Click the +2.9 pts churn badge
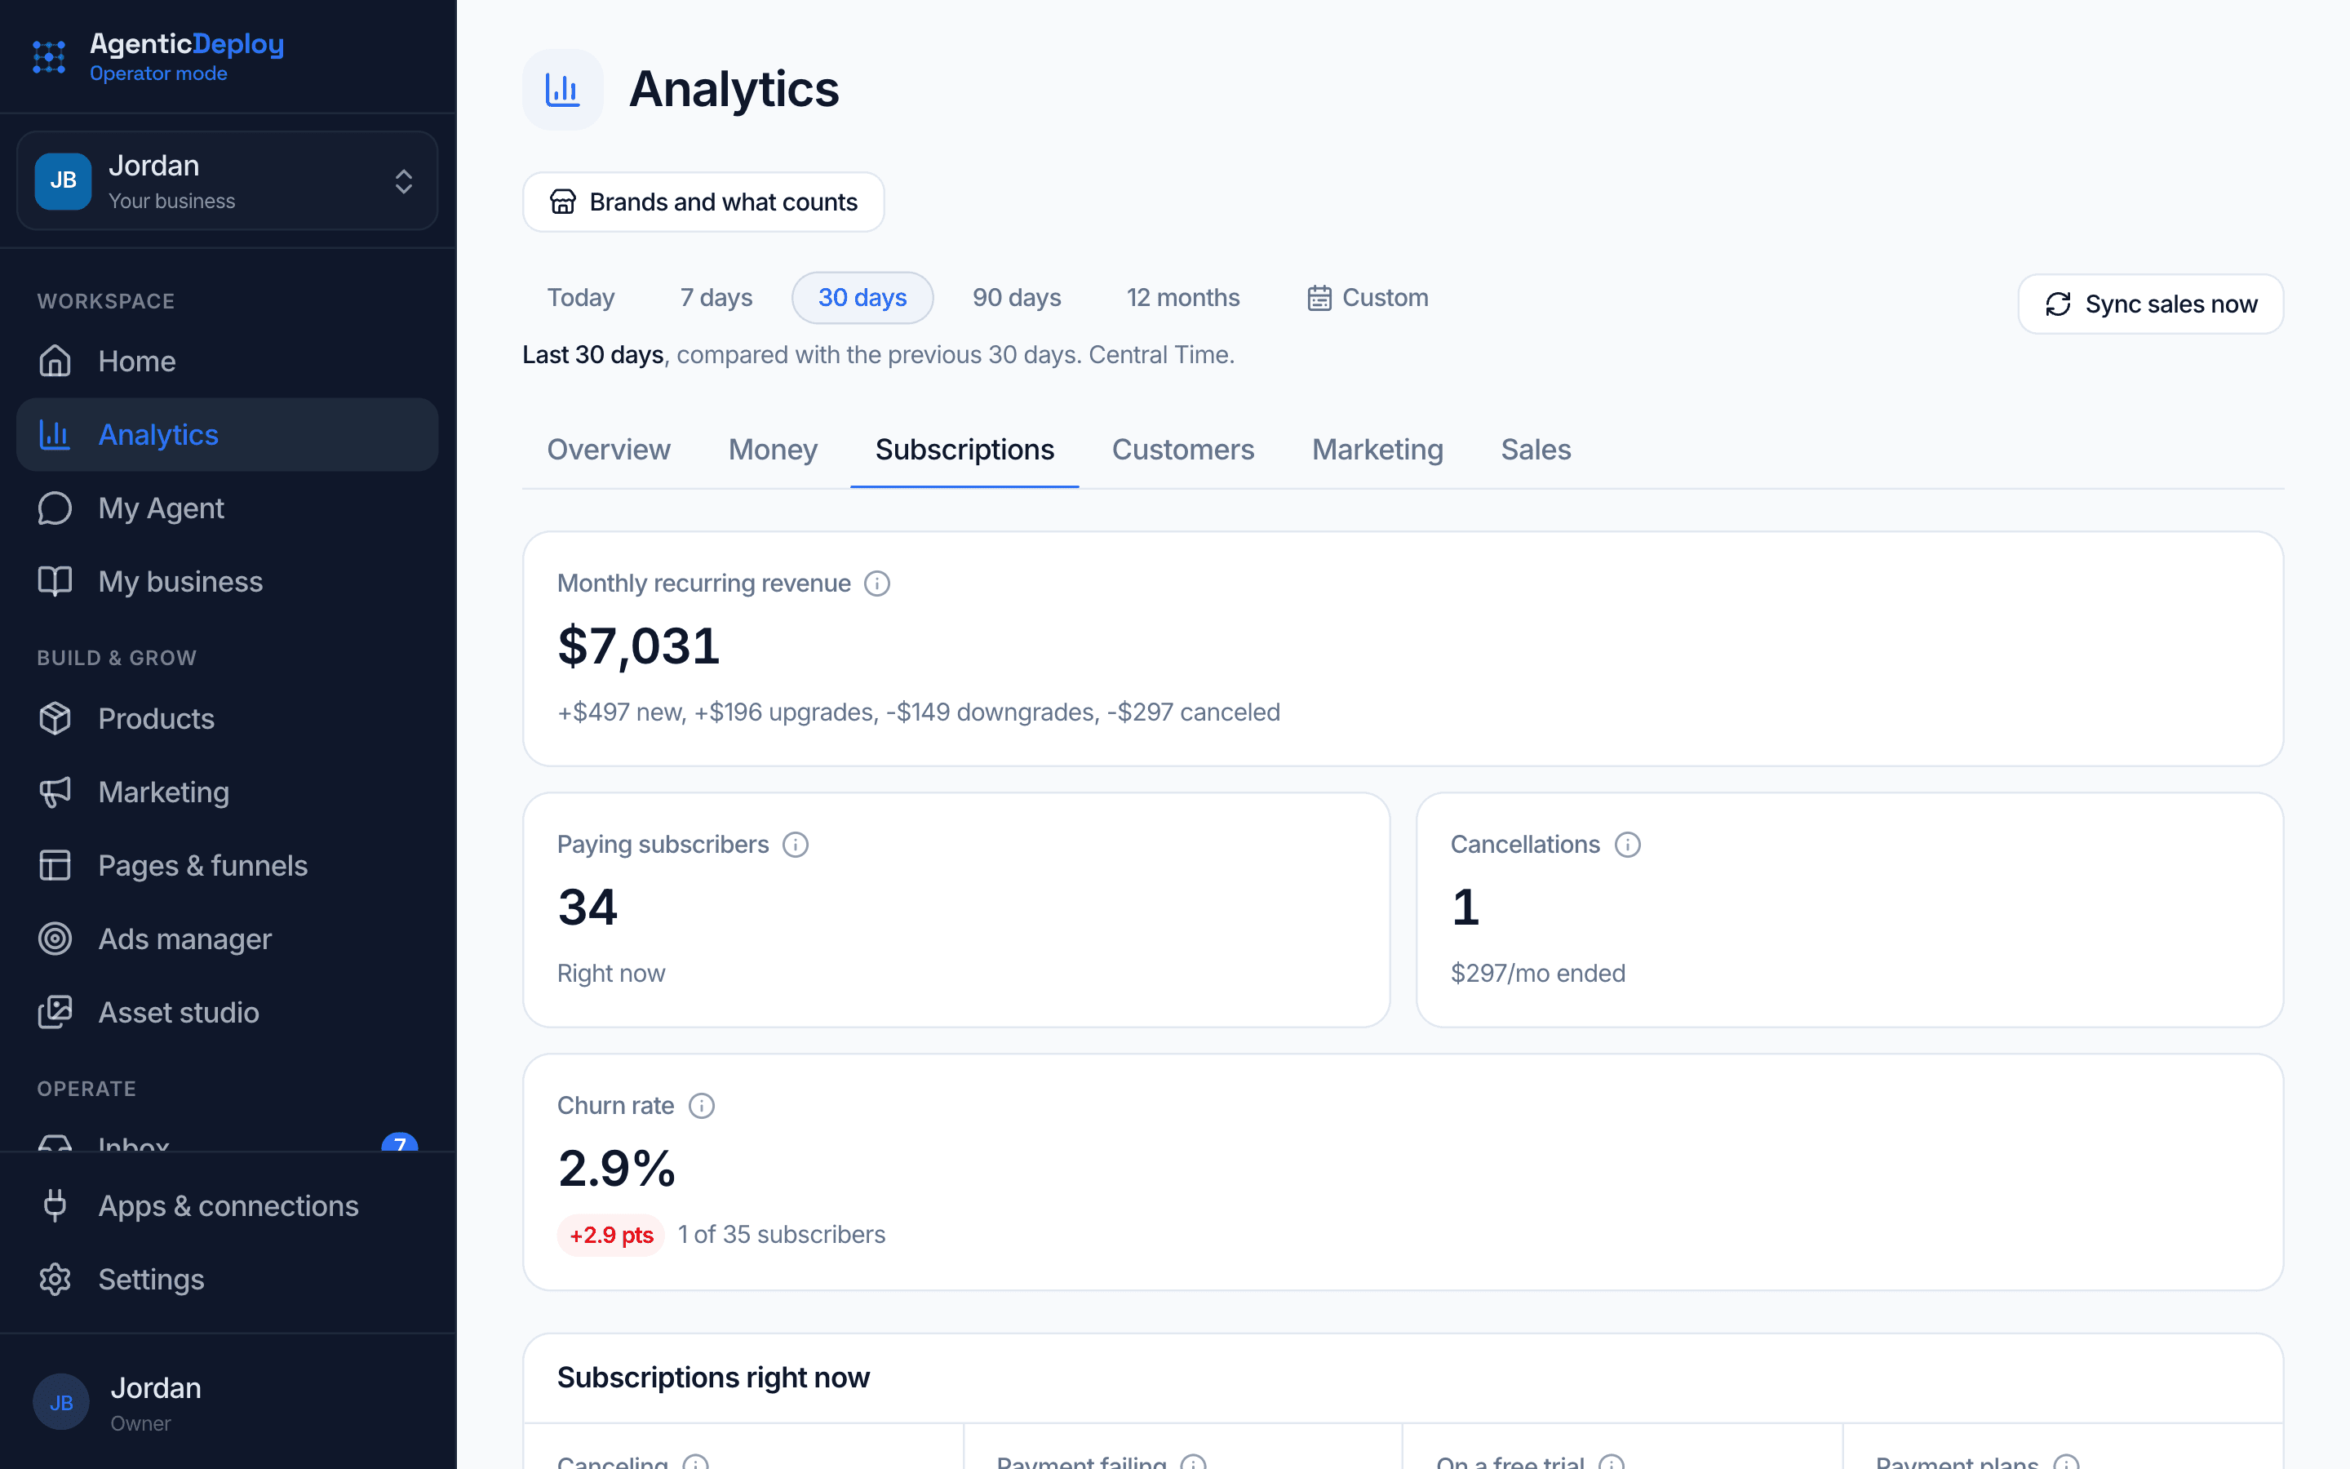 click(x=611, y=1236)
